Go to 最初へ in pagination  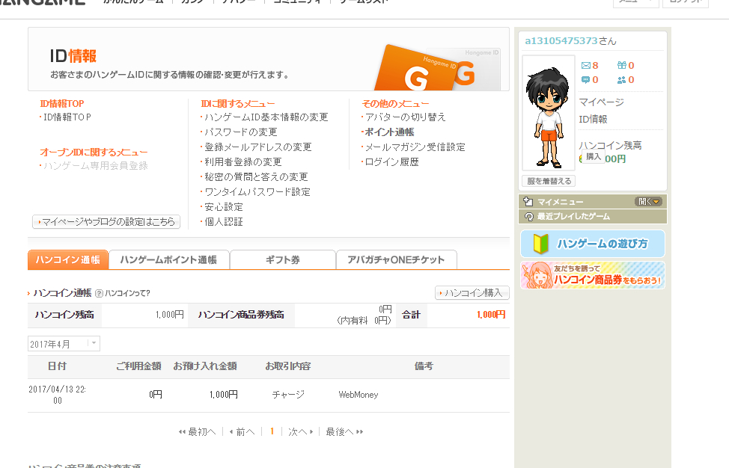(198, 432)
